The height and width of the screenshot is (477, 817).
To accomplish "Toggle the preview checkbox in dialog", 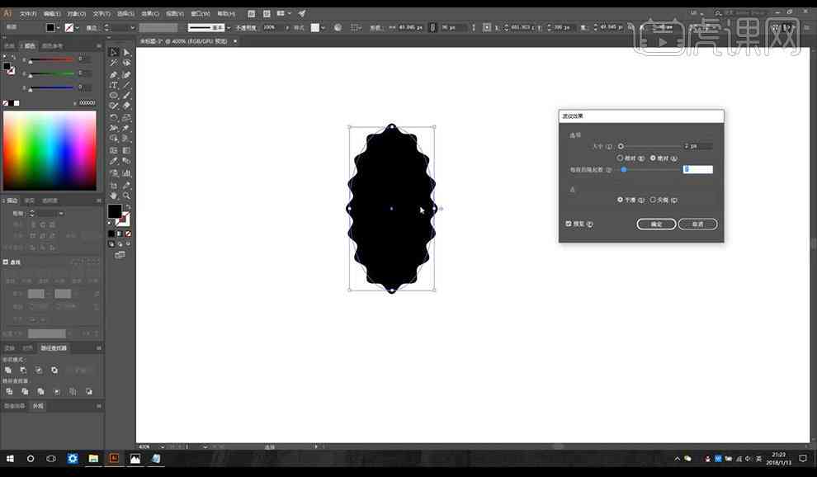I will coord(569,224).
